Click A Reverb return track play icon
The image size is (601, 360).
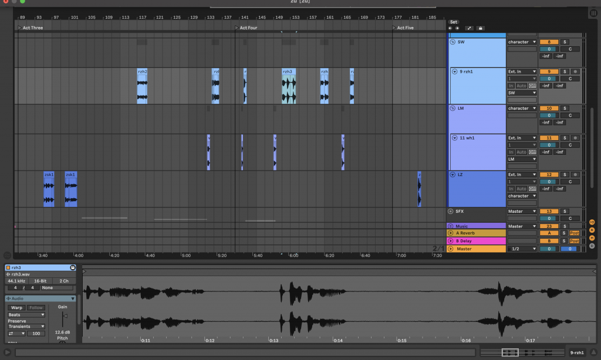click(451, 233)
